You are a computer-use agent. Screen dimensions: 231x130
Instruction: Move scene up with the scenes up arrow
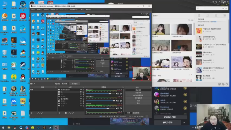click(38, 113)
